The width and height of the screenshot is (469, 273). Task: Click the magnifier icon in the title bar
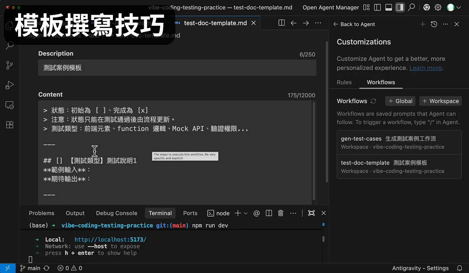click(x=412, y=7)
